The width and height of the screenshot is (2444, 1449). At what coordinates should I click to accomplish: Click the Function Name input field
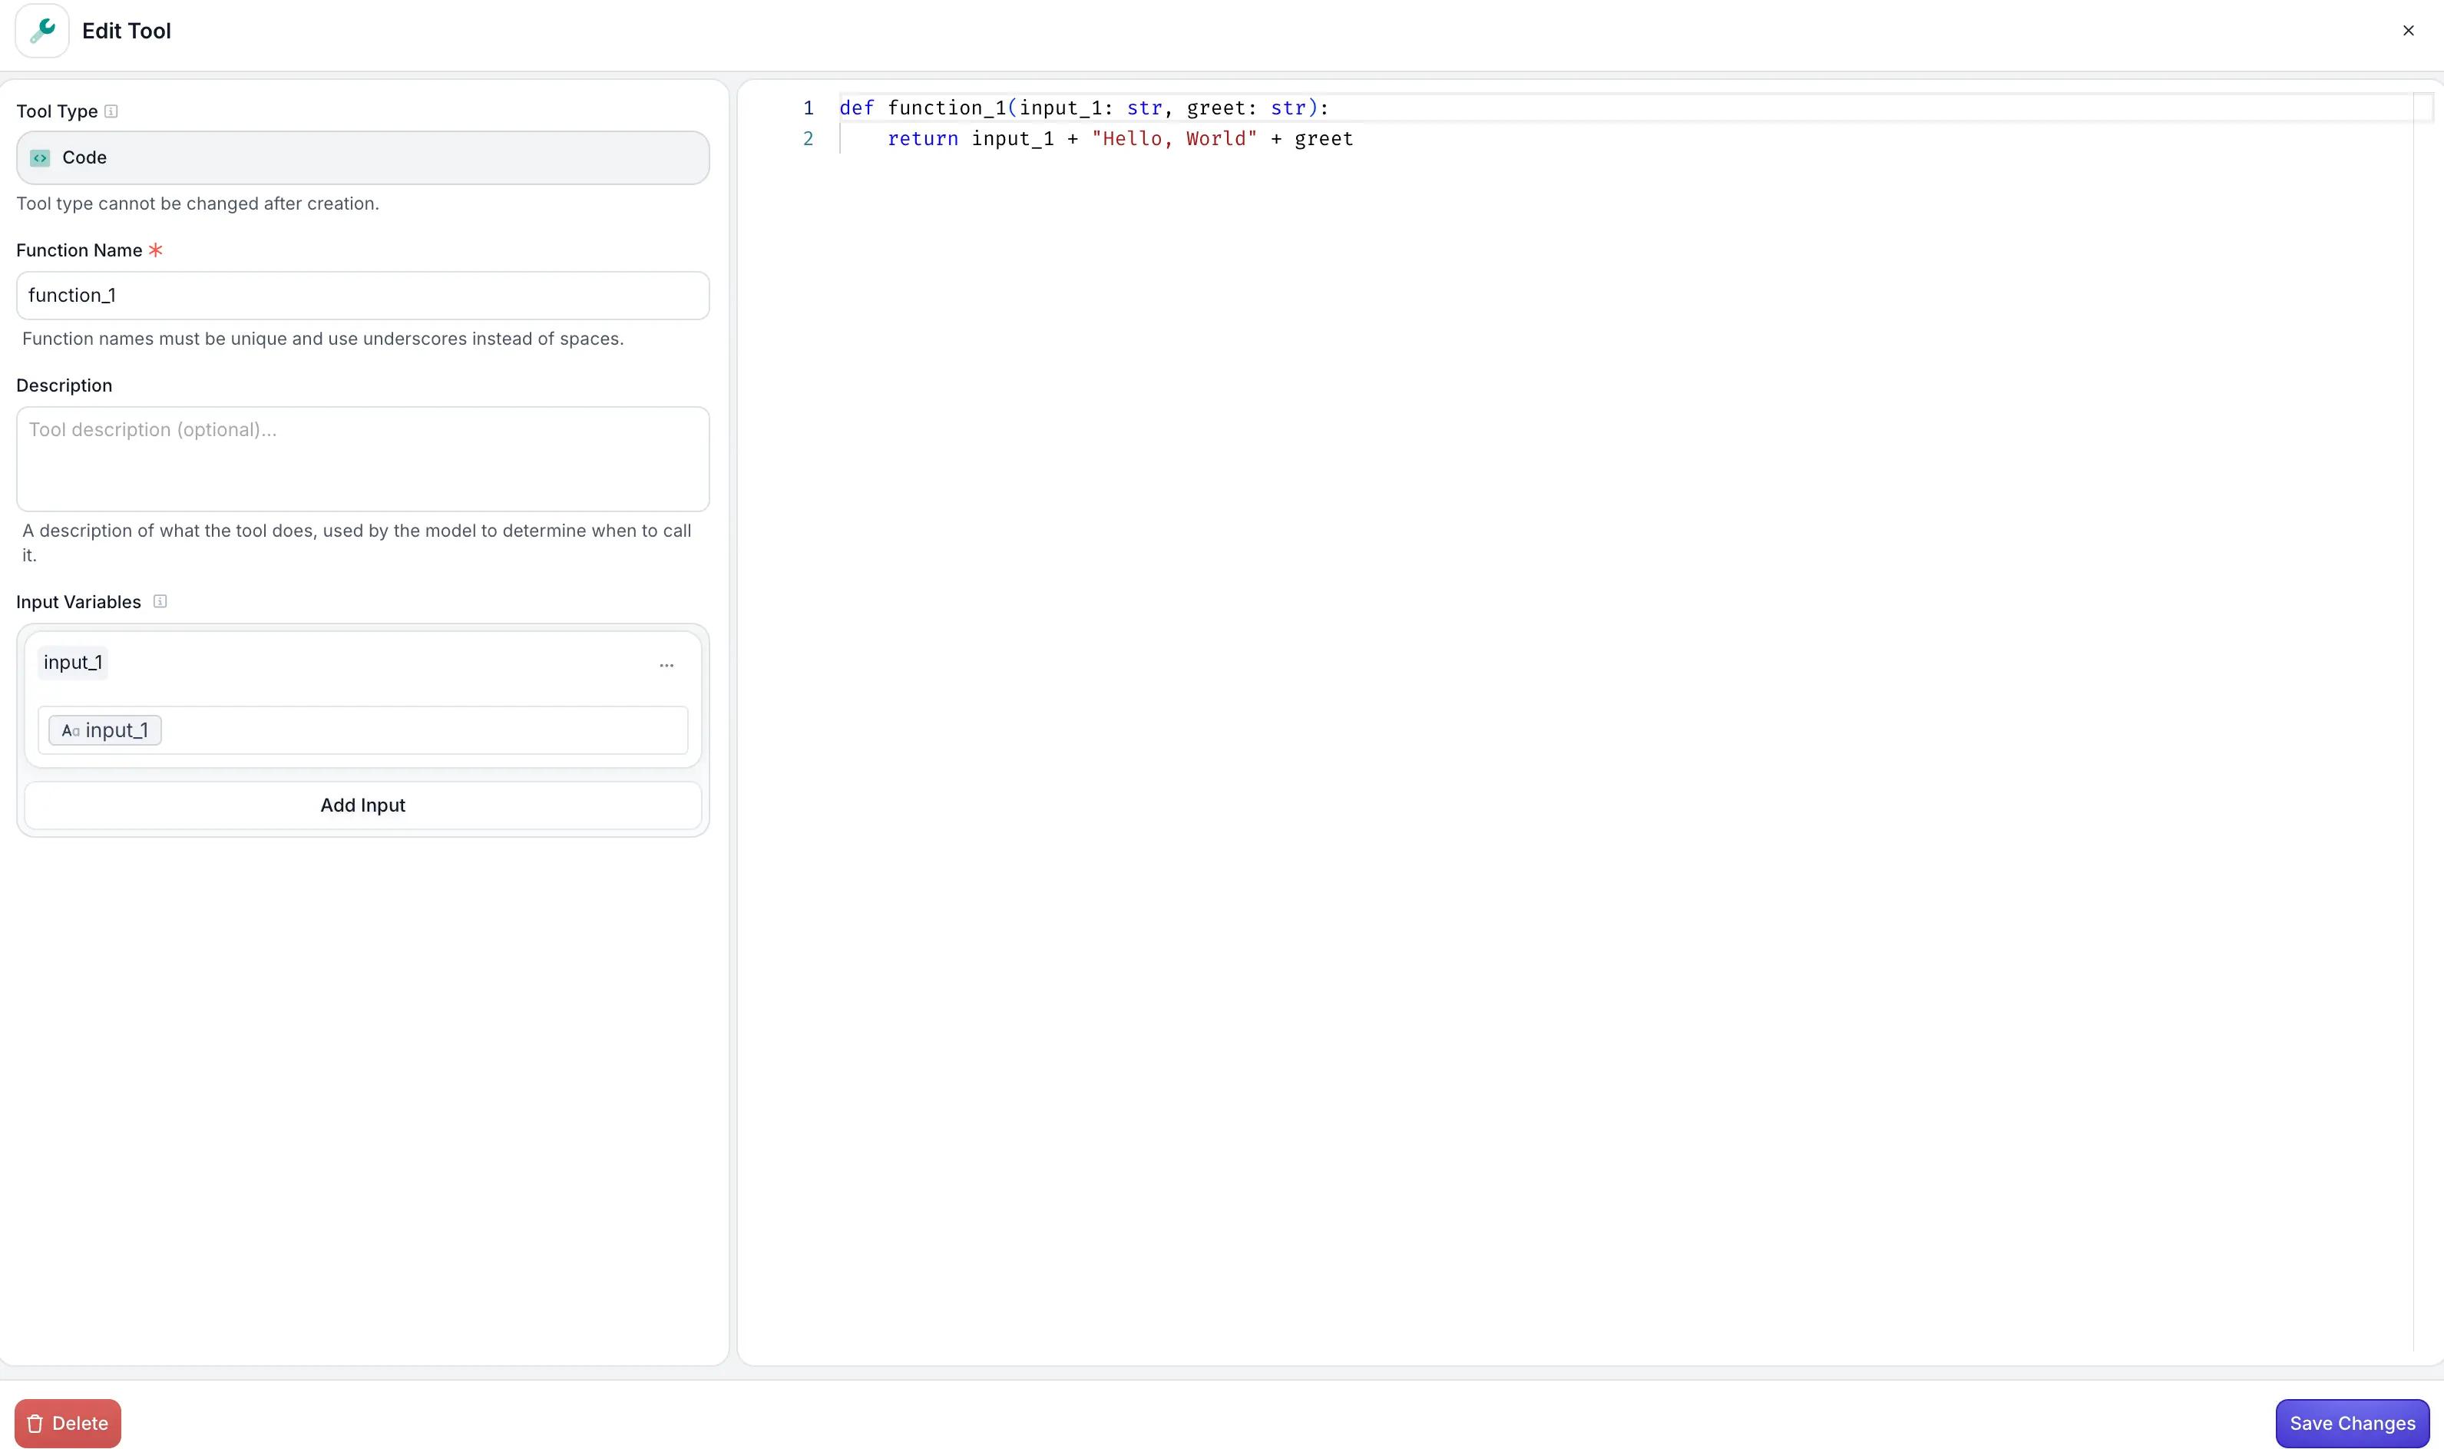tap(362, 296)
